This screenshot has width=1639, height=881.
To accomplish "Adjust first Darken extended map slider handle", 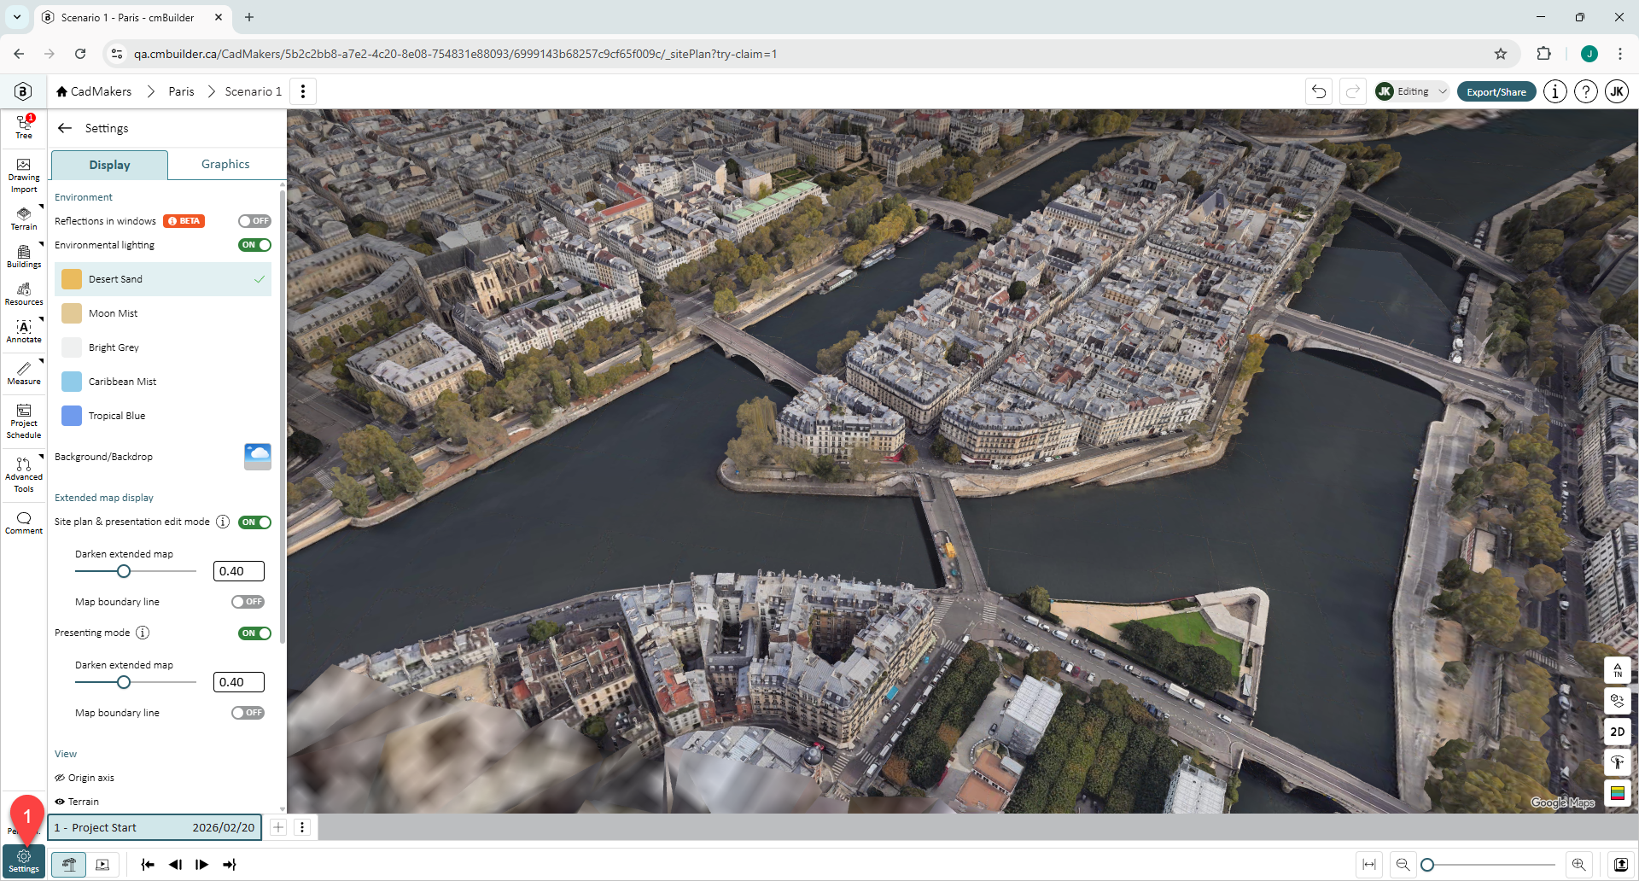I will pos(124,571).
